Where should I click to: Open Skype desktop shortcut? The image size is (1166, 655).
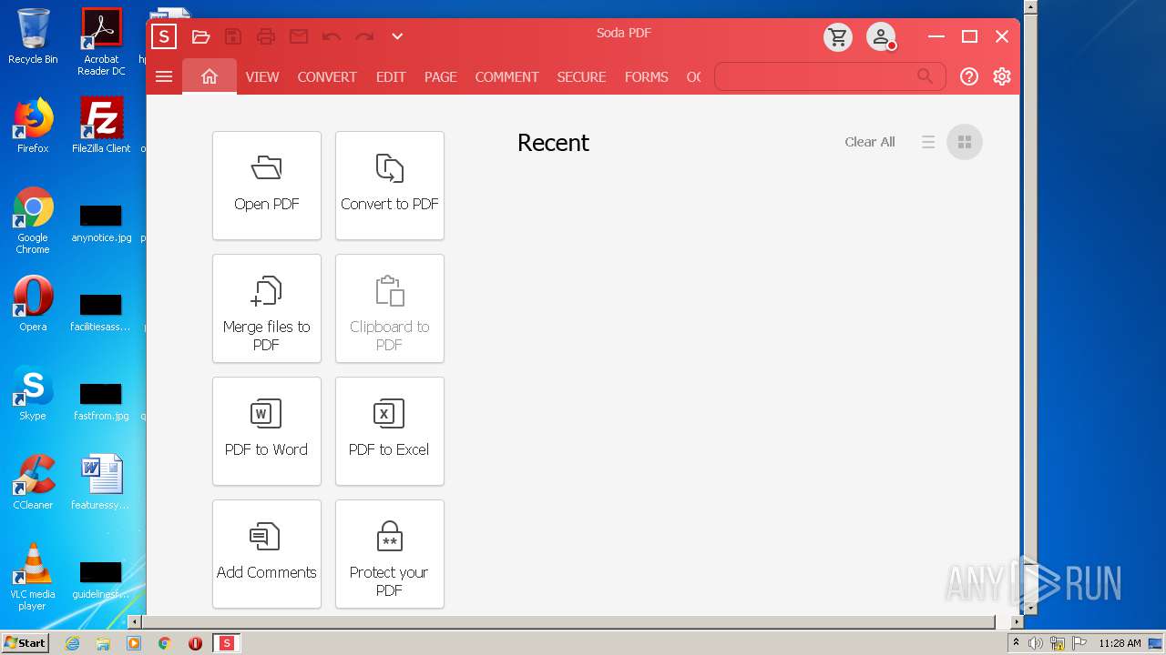(33, 393)
